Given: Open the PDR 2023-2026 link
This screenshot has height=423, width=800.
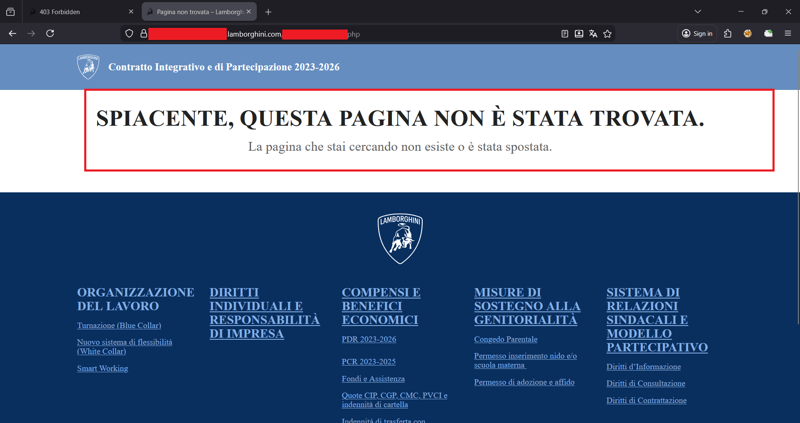Looking at the screenshot, I should tap(369, 339).
